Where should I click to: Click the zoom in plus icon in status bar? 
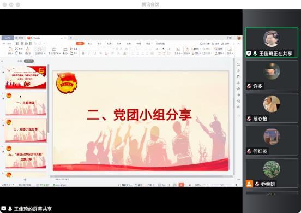click(236, 185)
